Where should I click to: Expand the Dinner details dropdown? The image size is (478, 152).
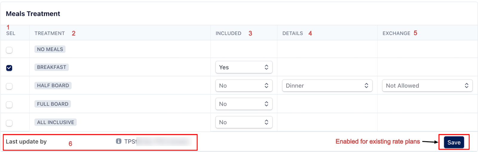pyautogui.click(x=327, y=86)
